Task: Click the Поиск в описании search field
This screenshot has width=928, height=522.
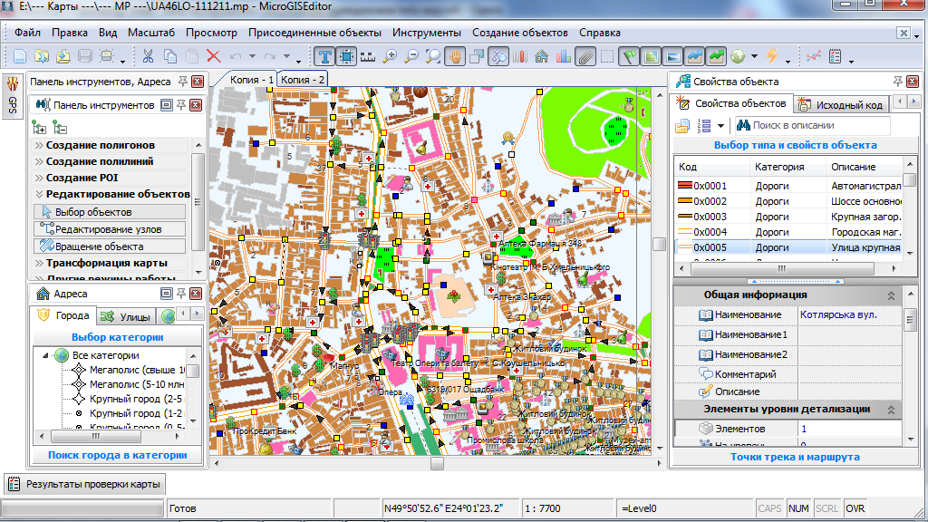Action: pyautogui.click(x=812, y=125)
